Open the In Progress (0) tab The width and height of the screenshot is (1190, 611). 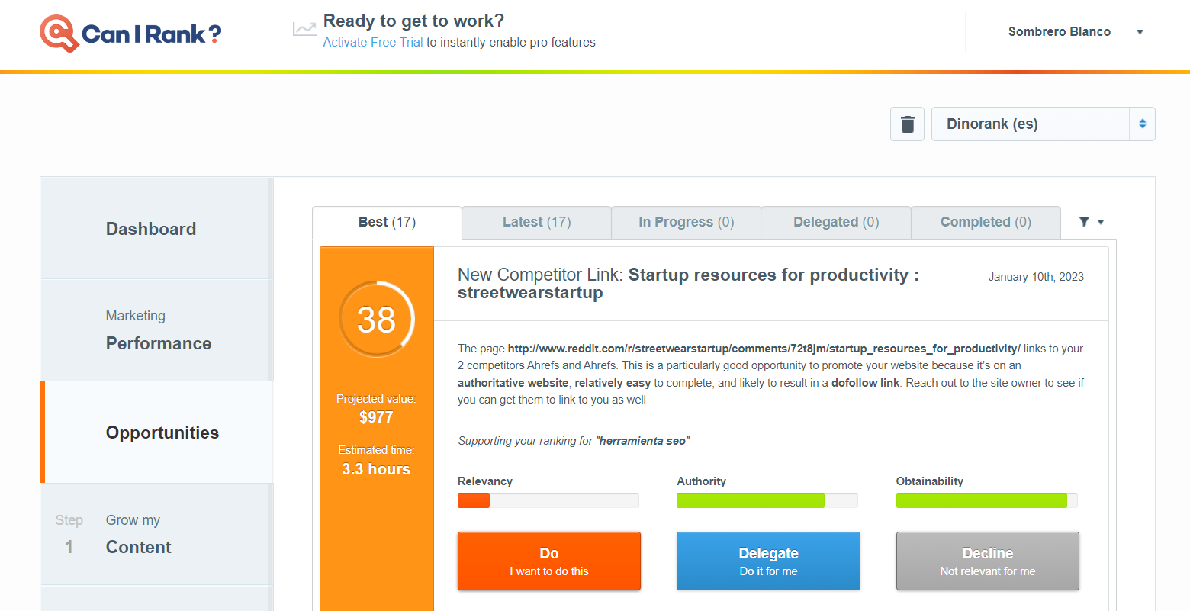click(x=686, y=222)
